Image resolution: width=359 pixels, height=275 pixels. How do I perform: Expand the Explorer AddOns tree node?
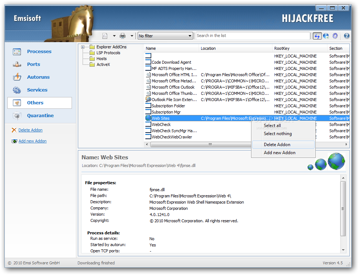pyautogui.click(x=83, y=47)
